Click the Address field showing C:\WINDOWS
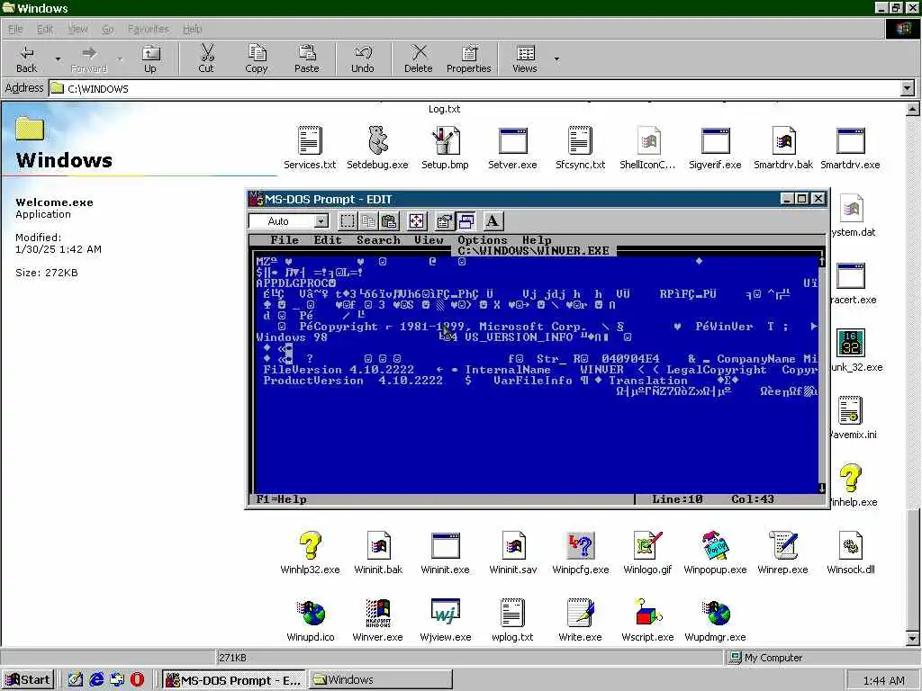 tap(474, 89)
